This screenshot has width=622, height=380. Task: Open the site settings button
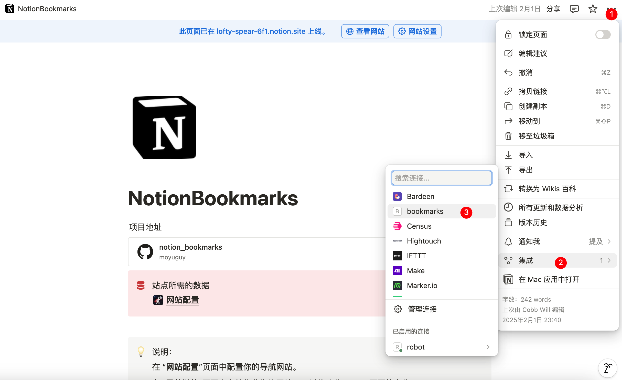[417, 31]
